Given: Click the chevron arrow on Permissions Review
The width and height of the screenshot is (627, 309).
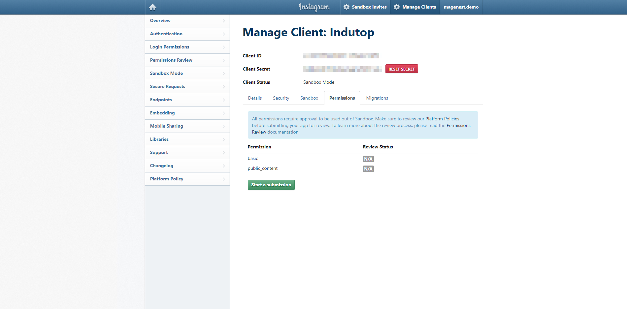Looking at the screenshot, I should coord(224,60).
